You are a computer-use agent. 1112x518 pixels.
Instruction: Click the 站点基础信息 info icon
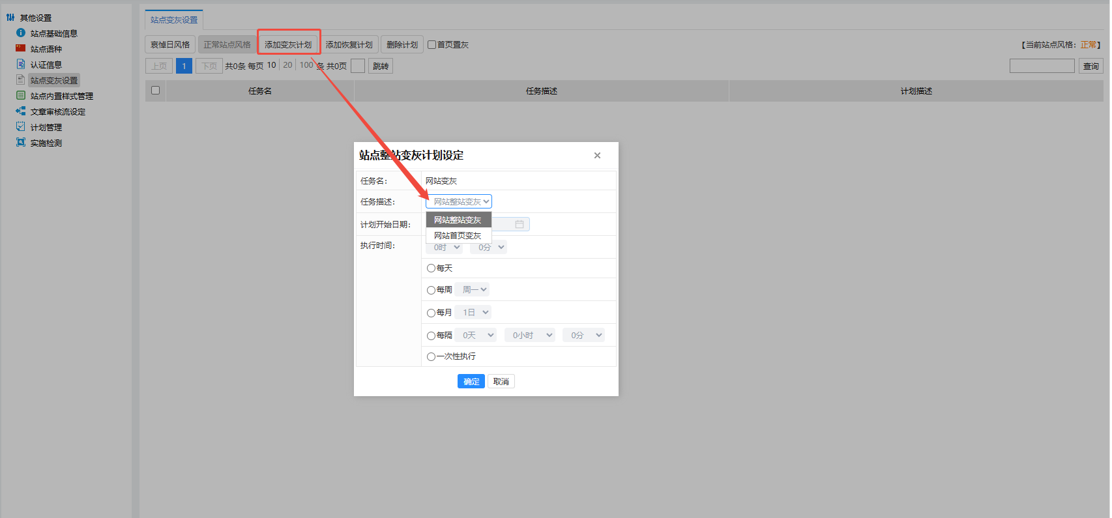pos(21,33)
